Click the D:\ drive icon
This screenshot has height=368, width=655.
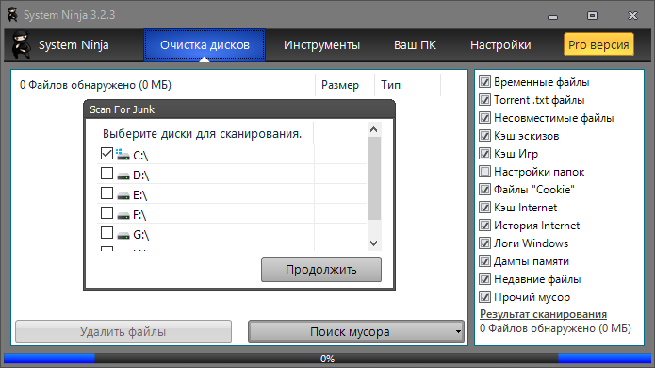point(123,176)
